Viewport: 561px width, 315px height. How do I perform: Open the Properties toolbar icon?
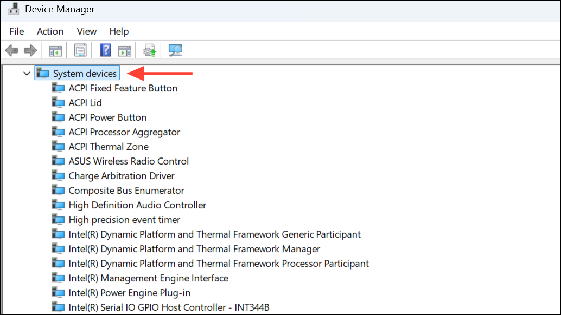(80, 50)
